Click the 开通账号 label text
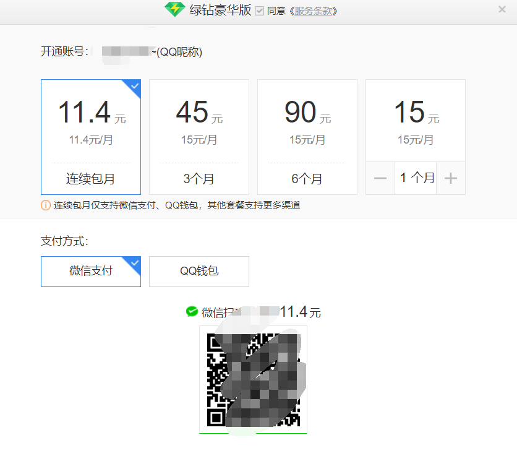Screen dimensions: 517x456 click(x=64, y=51)
